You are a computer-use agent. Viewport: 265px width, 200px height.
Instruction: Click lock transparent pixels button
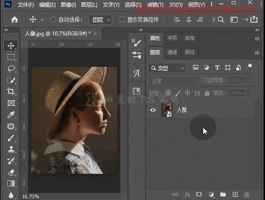[168, 93]
